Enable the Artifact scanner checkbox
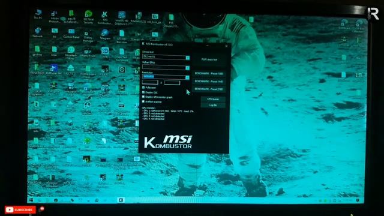The image size is (384, 216). pos(143,101)
